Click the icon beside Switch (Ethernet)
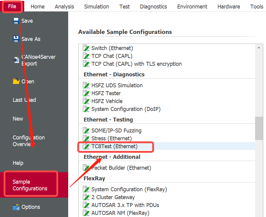Viewport: 266px width, 217px height. tap(86, 48)
